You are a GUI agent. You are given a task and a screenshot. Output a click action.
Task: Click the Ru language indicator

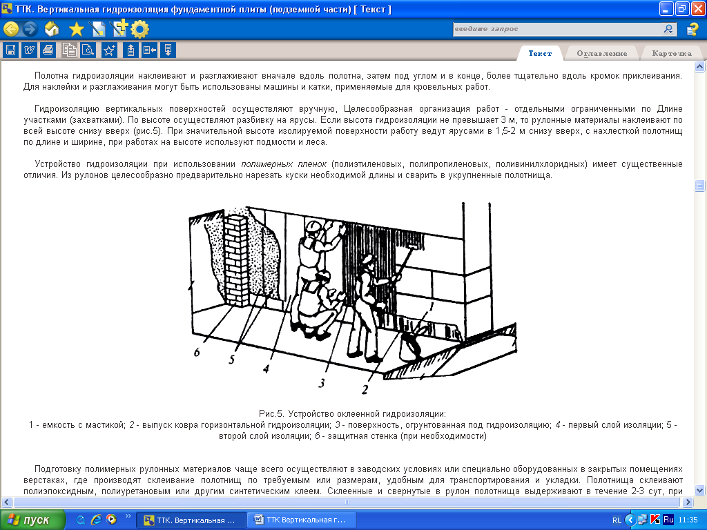668,520
